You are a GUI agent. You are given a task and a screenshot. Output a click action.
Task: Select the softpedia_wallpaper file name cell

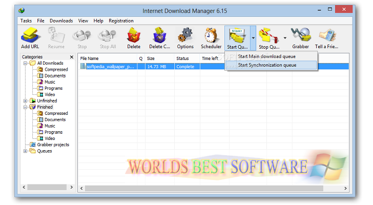click(x=110, y=66)
